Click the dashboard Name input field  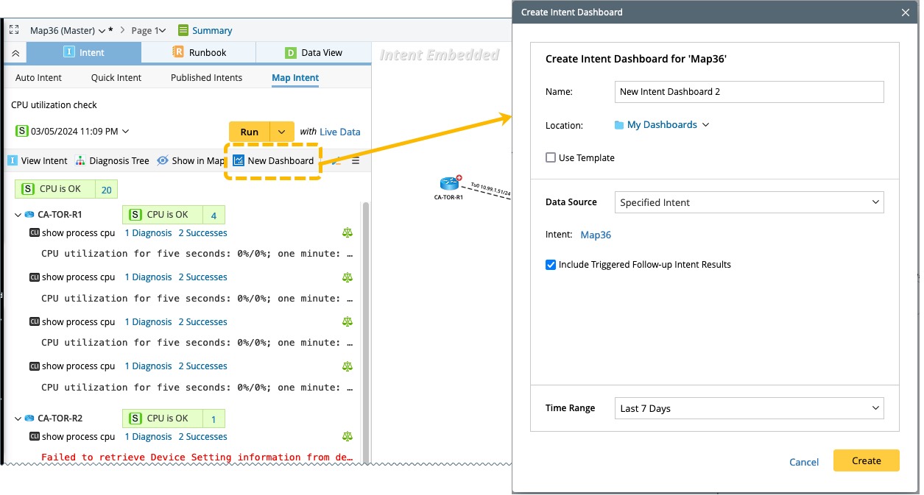point(749,92)
